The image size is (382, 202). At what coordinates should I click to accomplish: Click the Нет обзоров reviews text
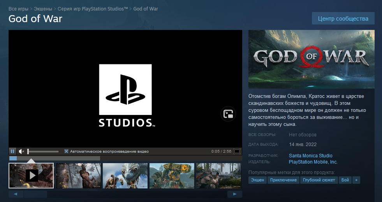[303, 135]
